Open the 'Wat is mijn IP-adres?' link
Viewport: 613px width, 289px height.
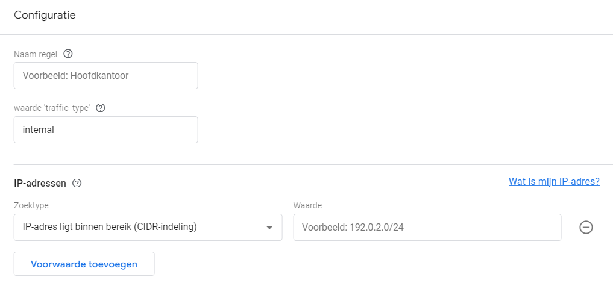coord(554,181)
